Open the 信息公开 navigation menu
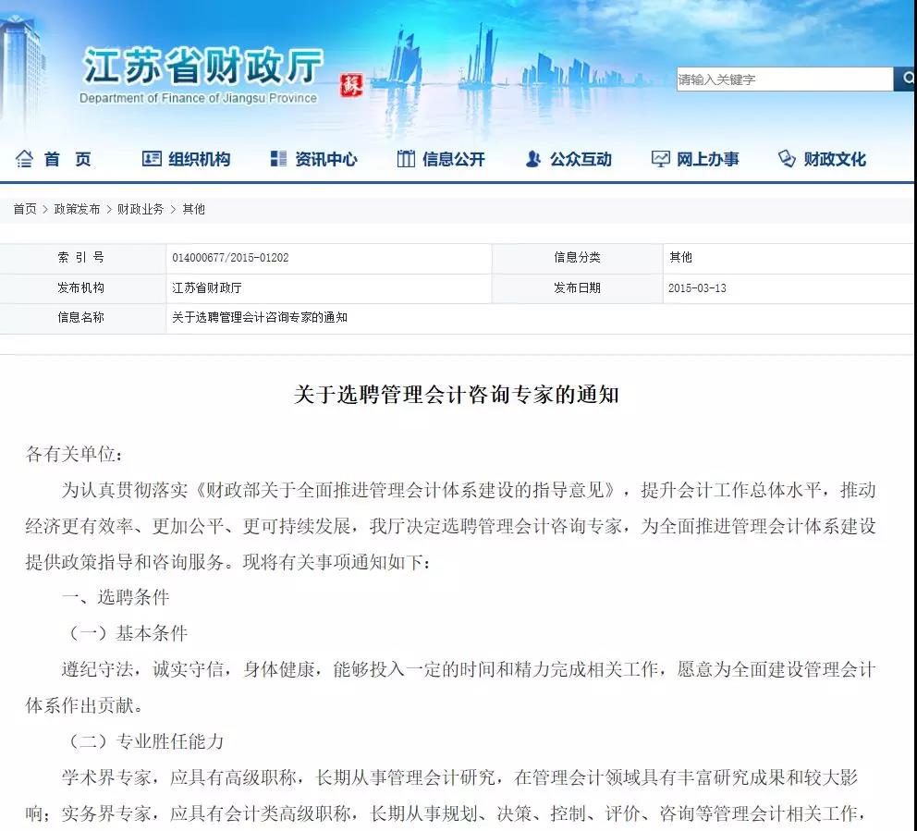The image size is (917, 831). pyautogui.click(x=457, y=158)
